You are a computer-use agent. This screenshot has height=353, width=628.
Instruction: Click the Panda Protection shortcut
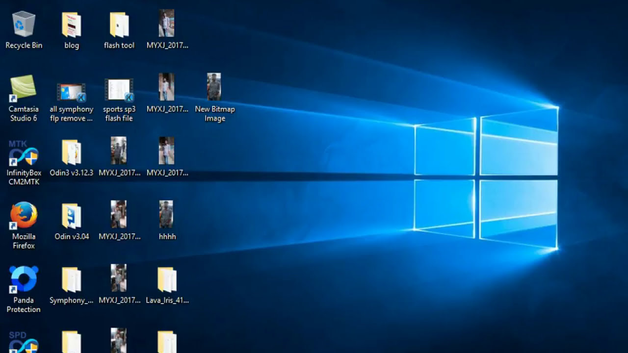pyautogui.click(x=24, y=279)
